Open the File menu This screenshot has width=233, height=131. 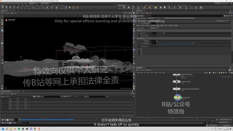coord(3,3)
